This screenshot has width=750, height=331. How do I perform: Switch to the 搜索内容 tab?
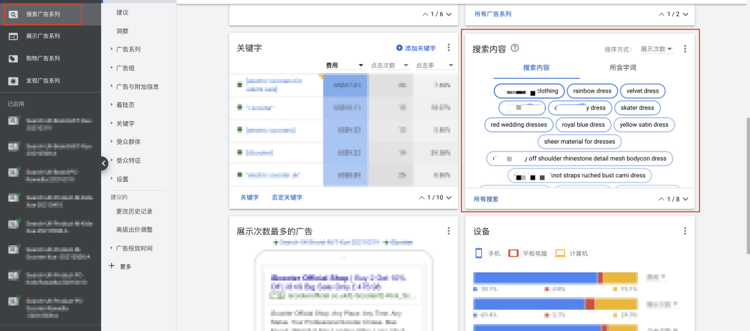tap(536, 68)
